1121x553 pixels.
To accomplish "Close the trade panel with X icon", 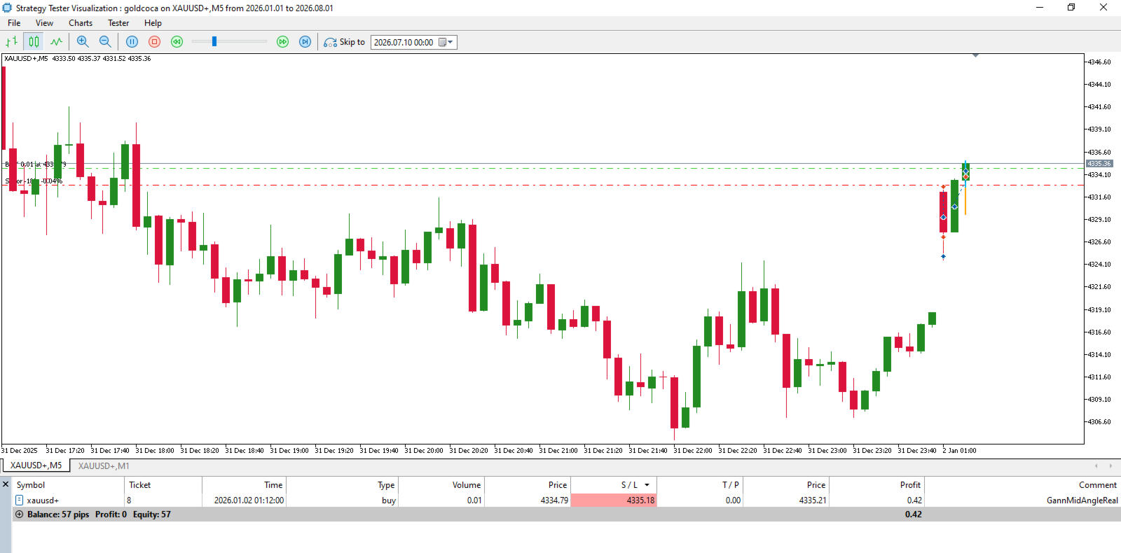I will 6,484.
